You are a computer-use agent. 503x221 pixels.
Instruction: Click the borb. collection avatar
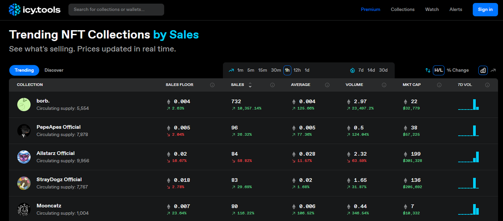click(24, 105)
